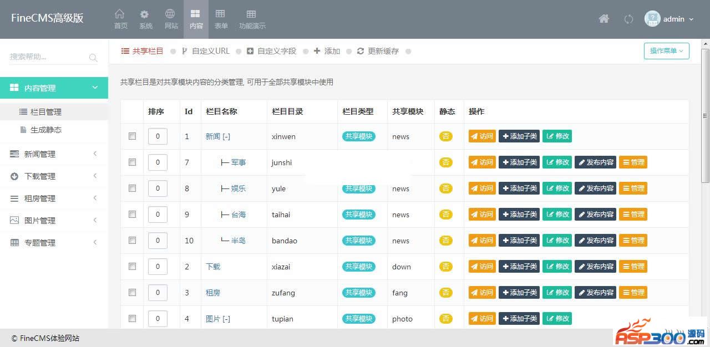Open the 功能演示 icon in top navigation

tap(252, 14)
